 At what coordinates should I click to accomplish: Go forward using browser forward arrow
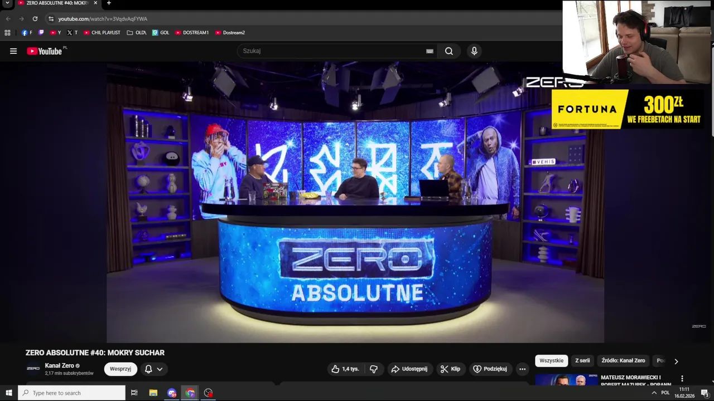click(22, 19)
